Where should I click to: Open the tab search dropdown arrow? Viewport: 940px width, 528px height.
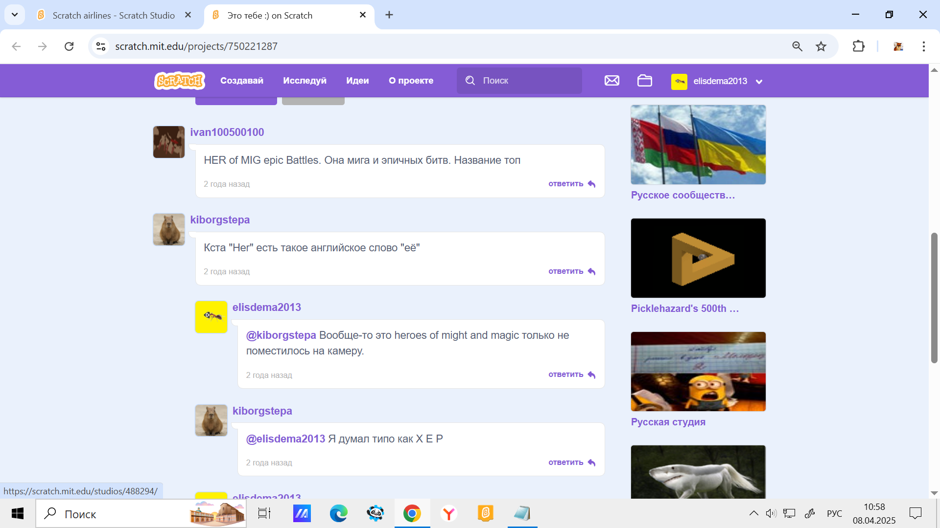click(x=15, y=15)
